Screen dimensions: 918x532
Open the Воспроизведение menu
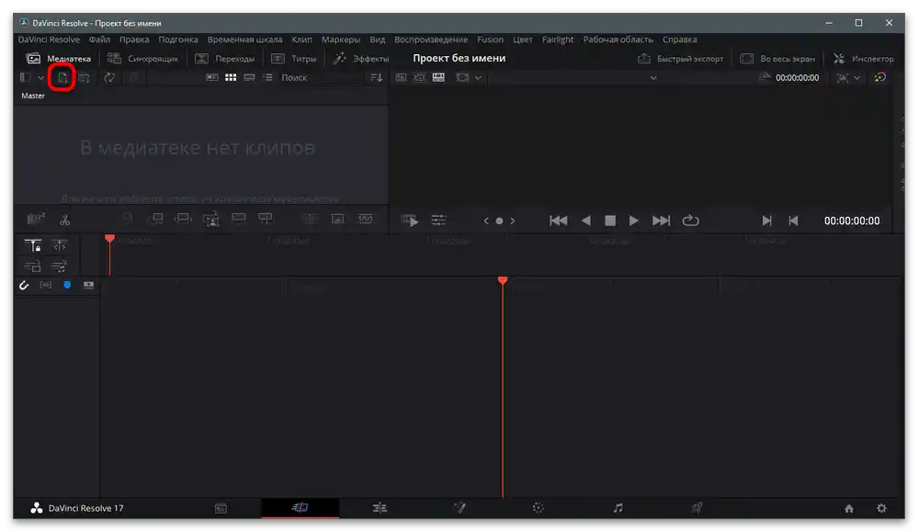431,40
